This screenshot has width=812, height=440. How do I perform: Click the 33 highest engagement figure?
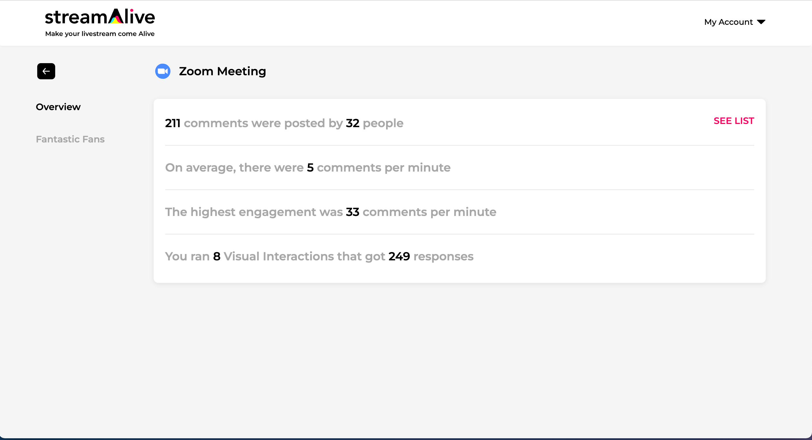352,212
